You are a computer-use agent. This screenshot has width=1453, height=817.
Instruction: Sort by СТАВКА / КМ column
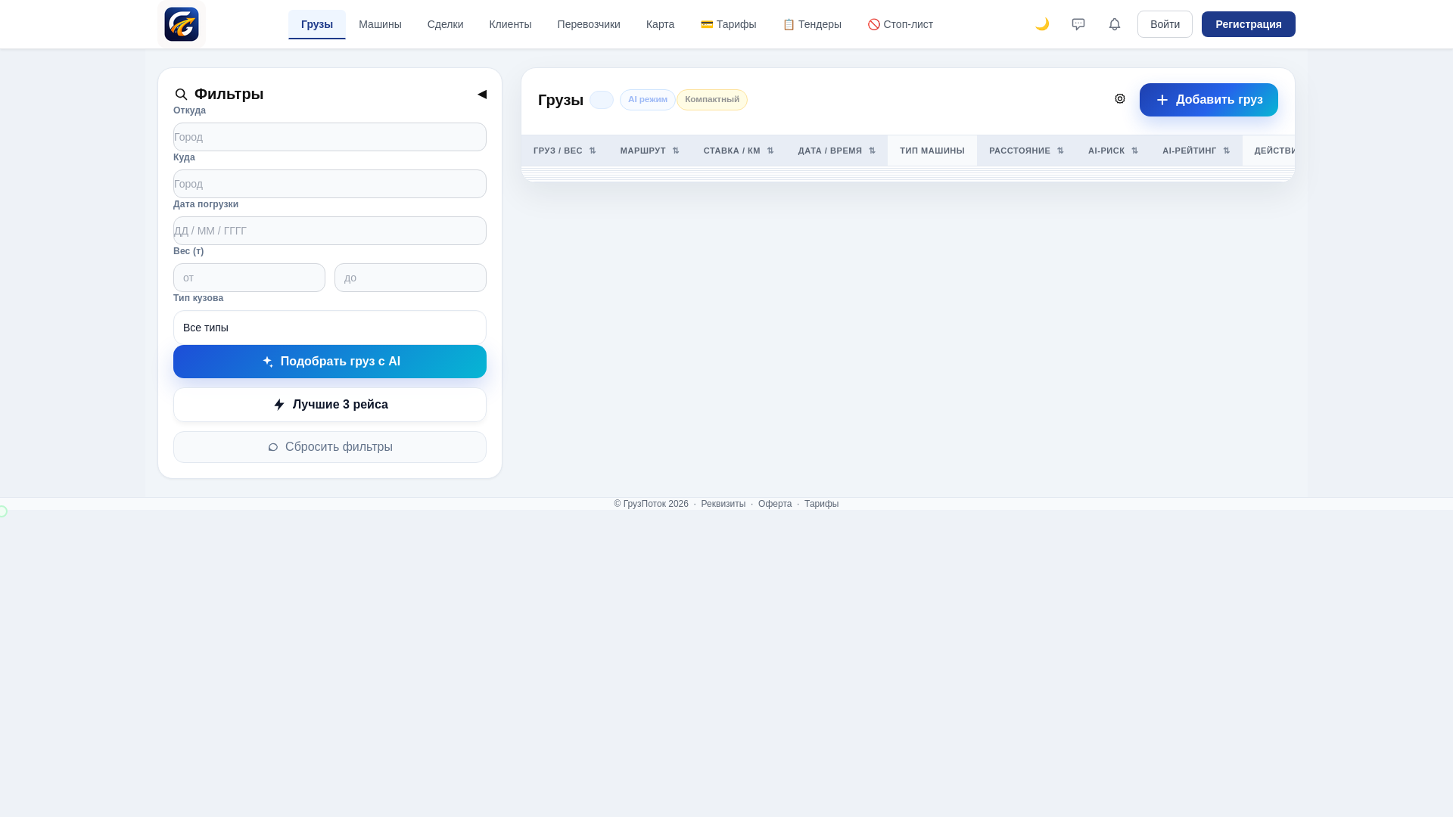(x=739, y=151)
